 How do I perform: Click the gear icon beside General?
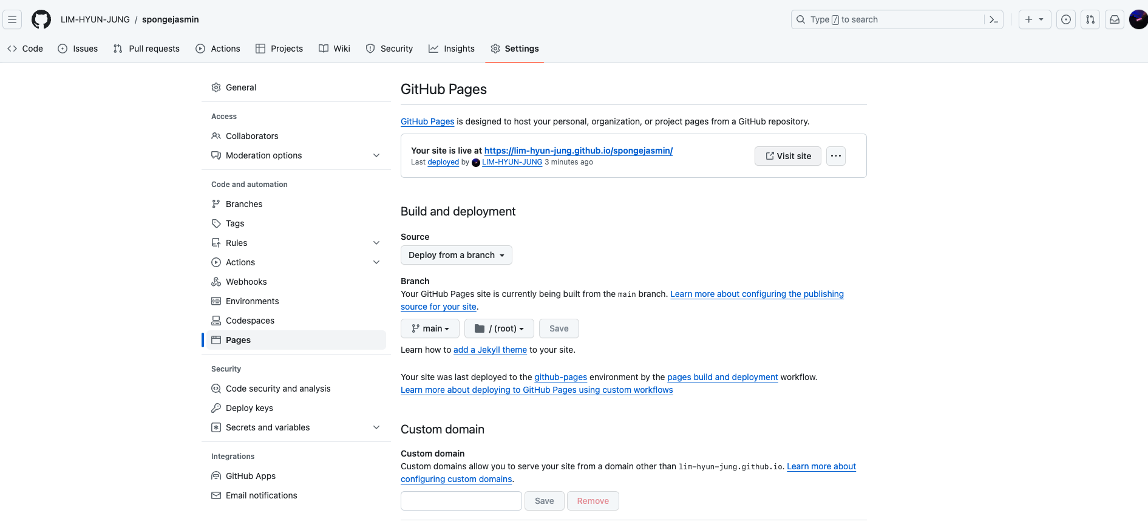[x=216, y=87]
